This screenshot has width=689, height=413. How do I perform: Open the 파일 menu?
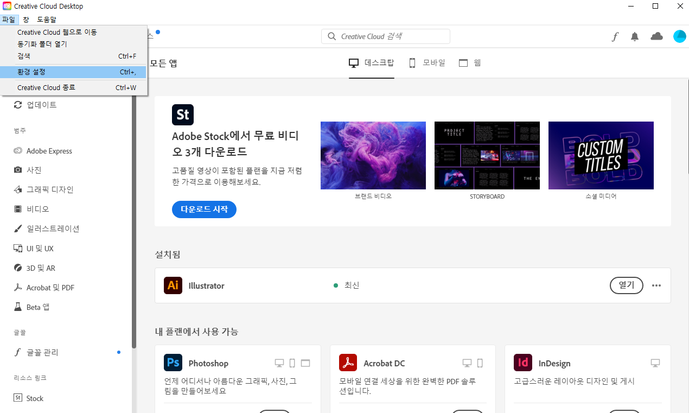(9, 20)
